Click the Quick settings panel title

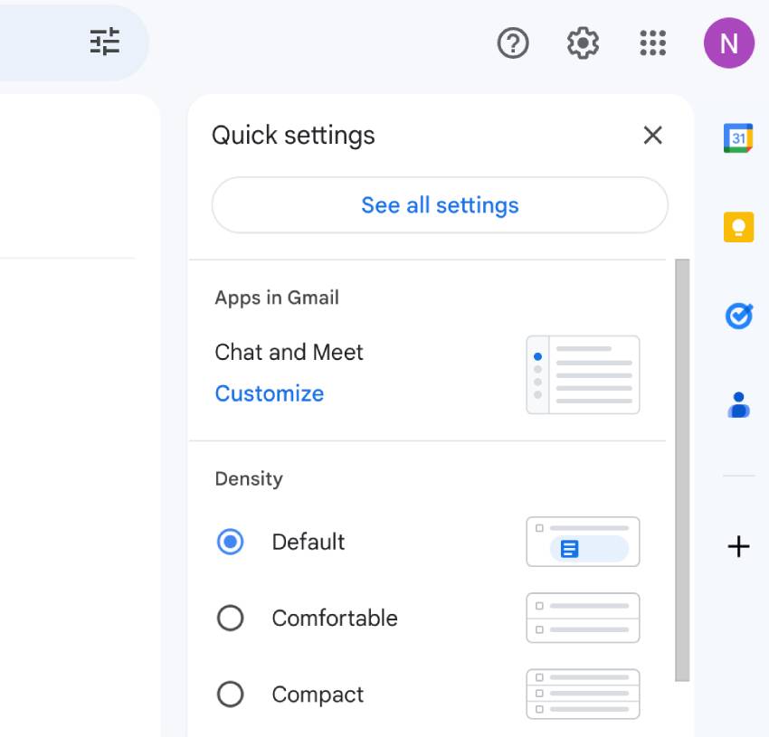[x=293, y=135]
